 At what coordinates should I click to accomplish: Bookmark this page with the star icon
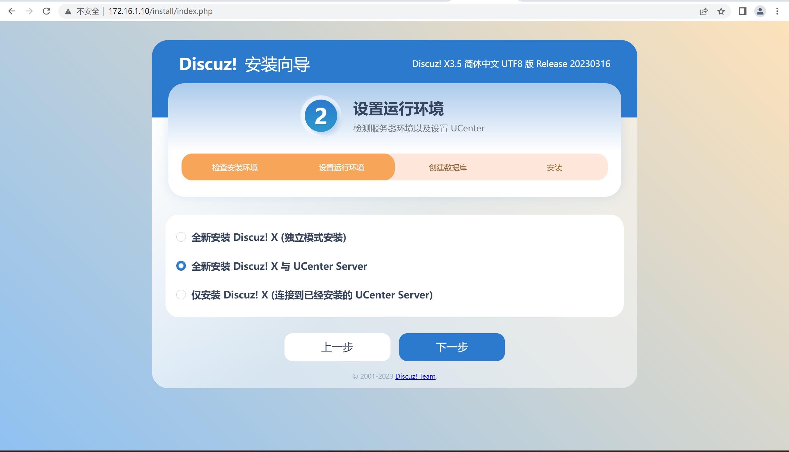721,11
